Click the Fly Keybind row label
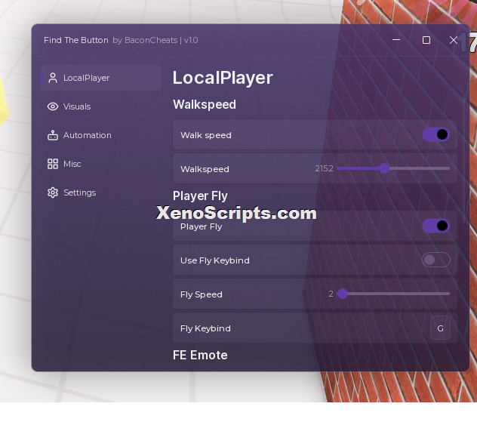The image size is (477, 425). 205,328
